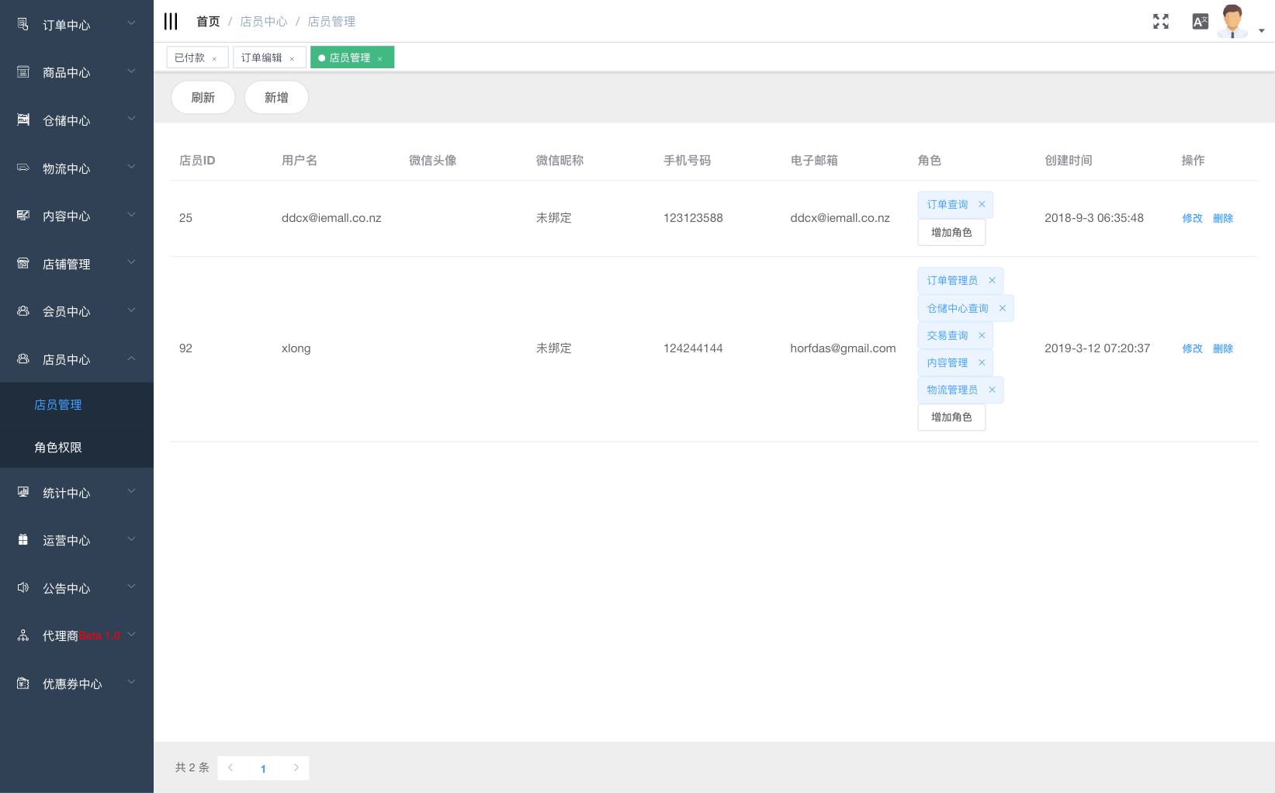Click the 新增 button to add staff
1275x793 pixels.
coord(276,98)
